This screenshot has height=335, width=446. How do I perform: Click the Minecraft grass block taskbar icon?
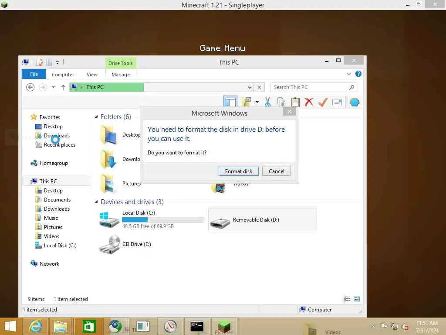224,326
